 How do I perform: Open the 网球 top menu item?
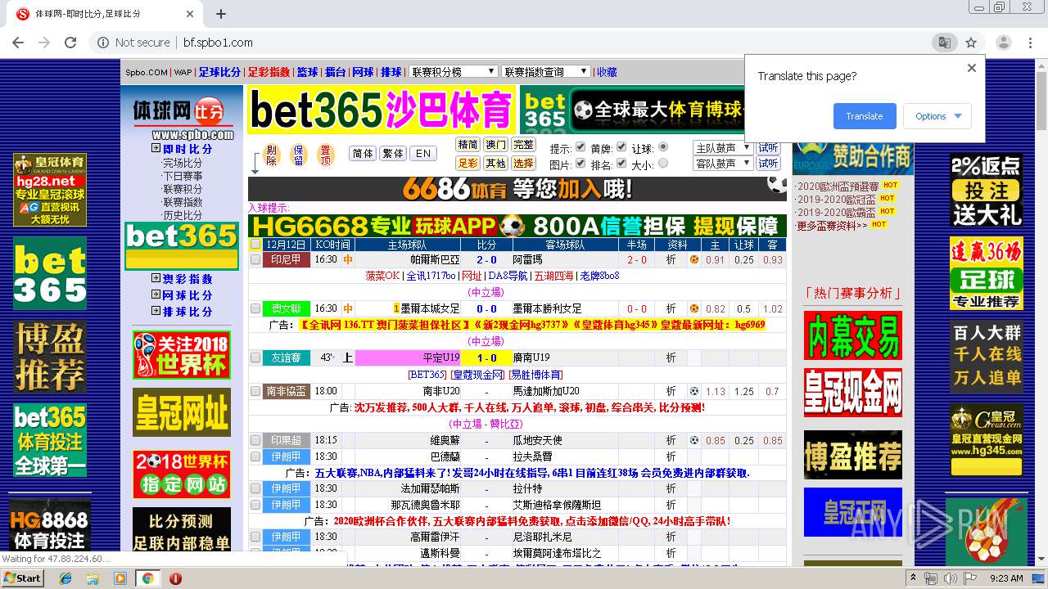[363, 72]
